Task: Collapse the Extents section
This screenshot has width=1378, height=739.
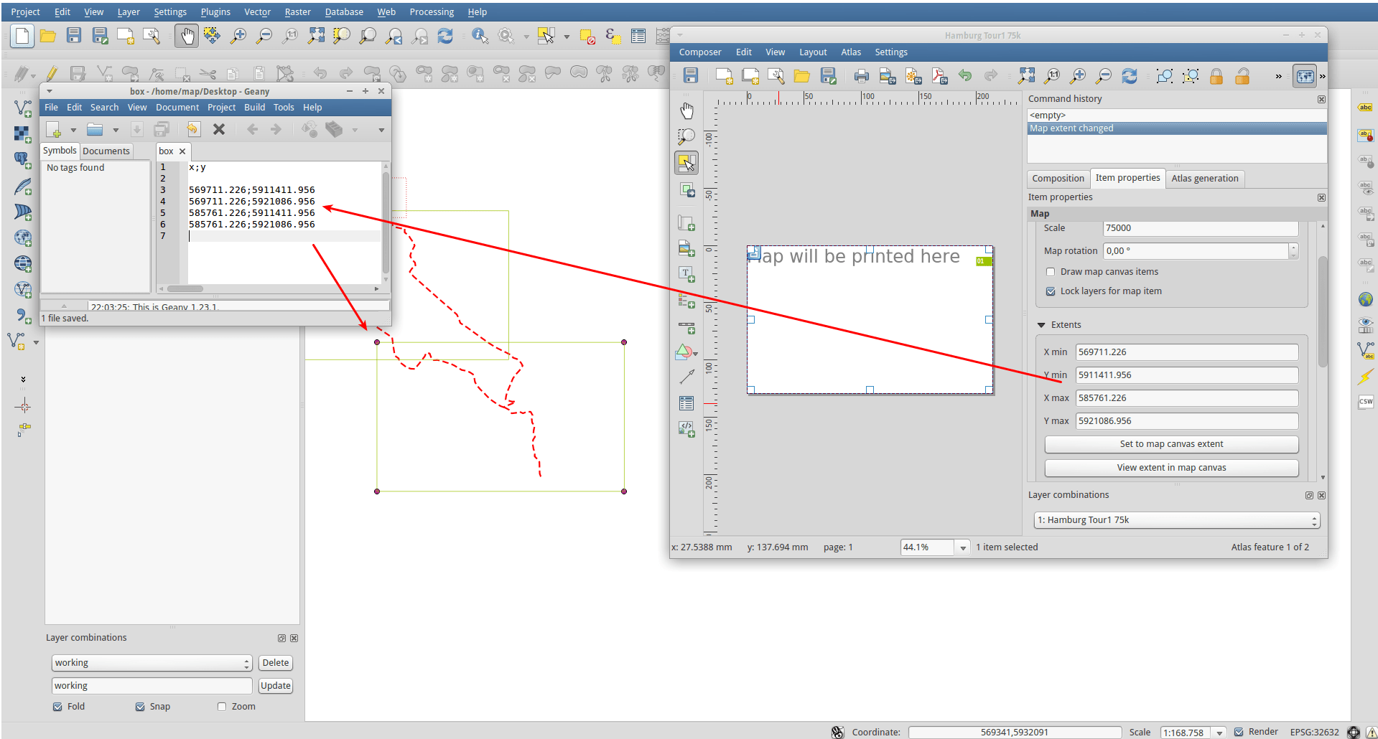Action: tap(1042, 324)
